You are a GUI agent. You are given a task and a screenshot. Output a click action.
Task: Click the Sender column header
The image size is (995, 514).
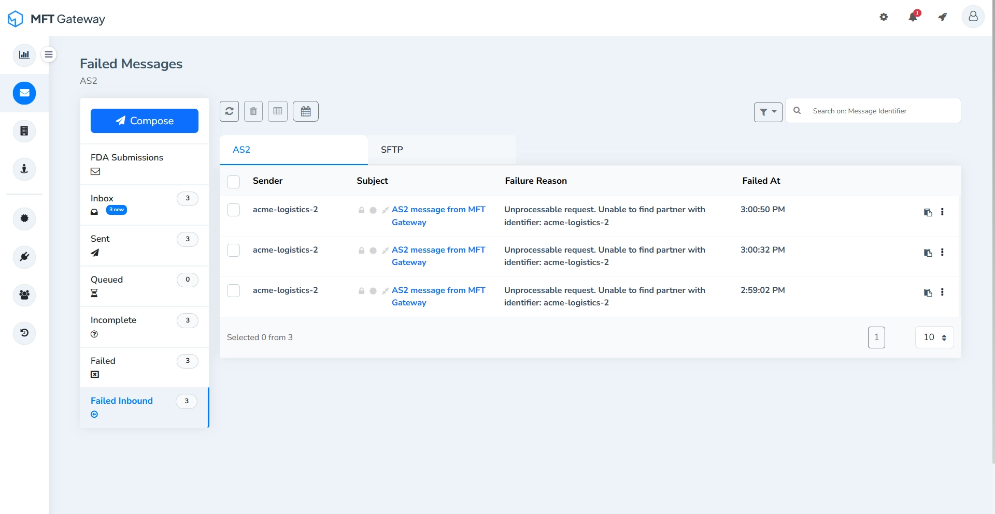pos(267,181)
